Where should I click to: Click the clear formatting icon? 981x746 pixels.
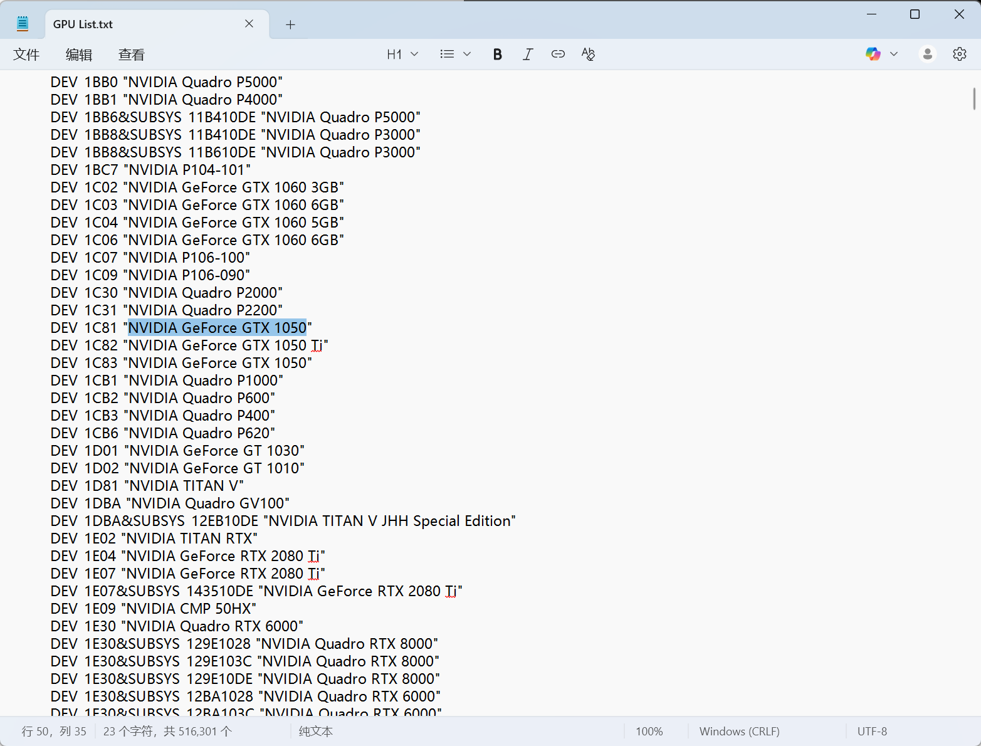pyautogui.click(x=588, y=55)
